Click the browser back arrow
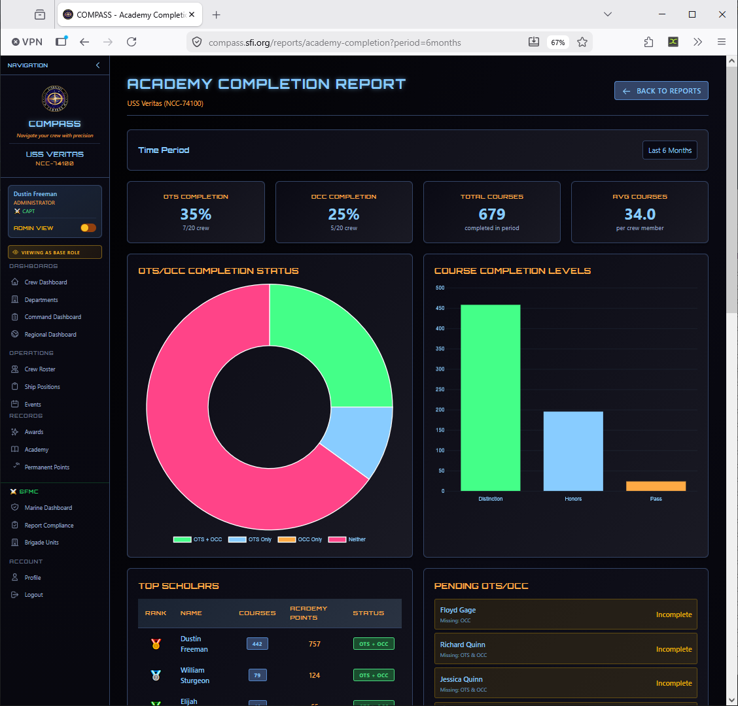The width and height of the screenshot is (738, 706). pyautogui.click(x=84, y=42)
